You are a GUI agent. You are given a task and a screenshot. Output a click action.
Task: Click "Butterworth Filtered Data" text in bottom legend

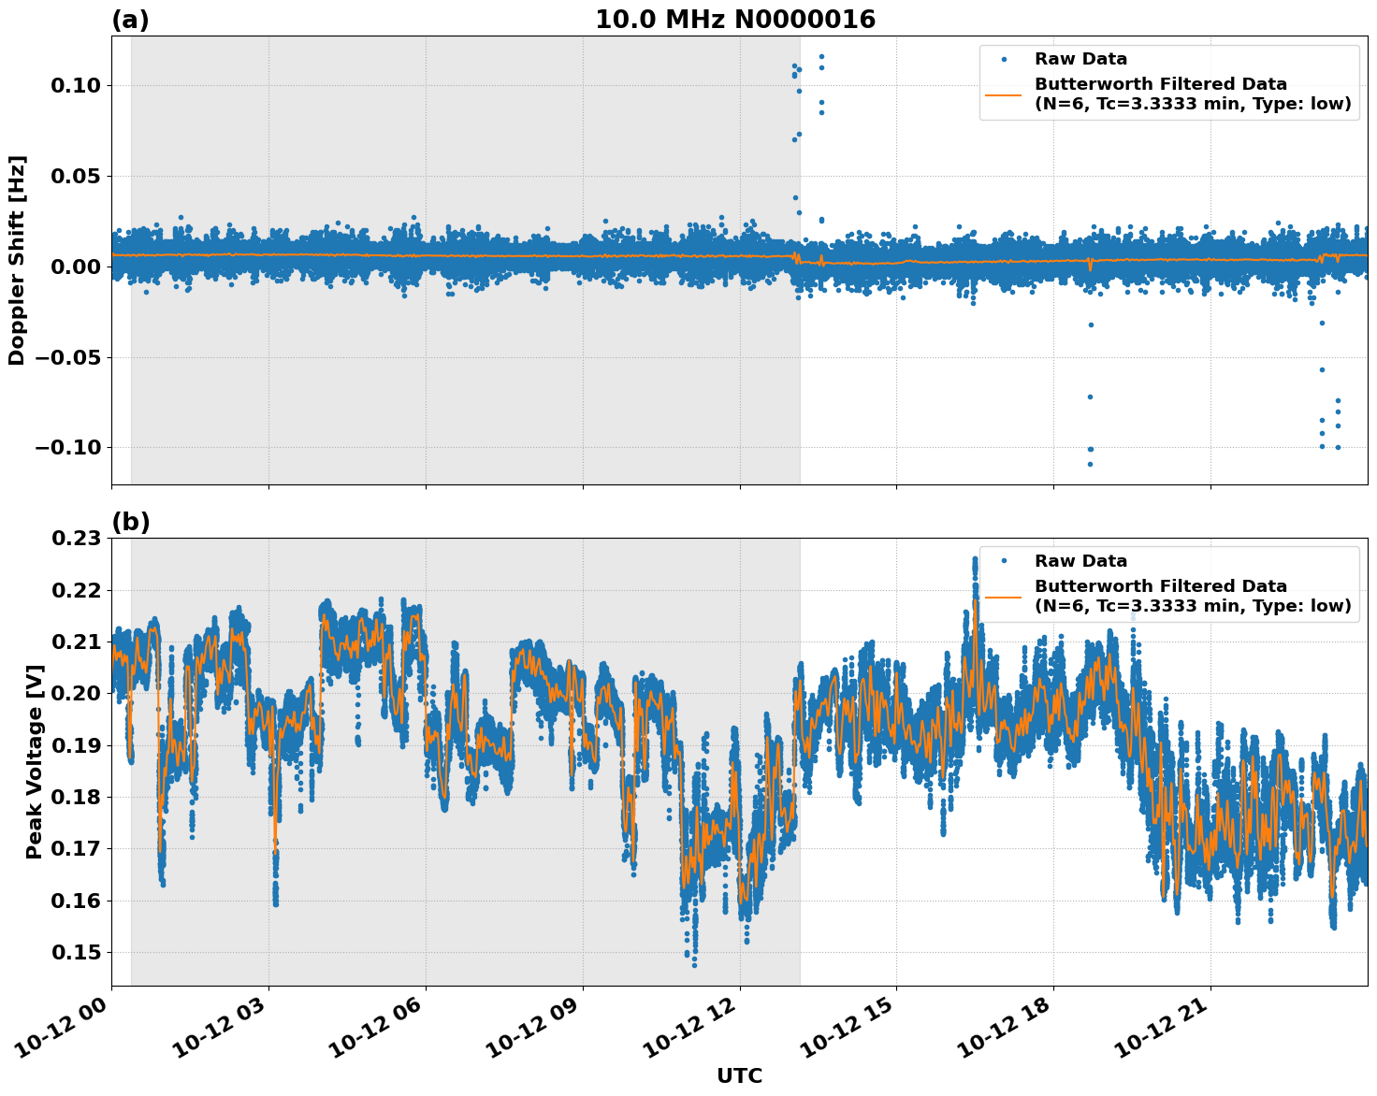coord(1160,586)
